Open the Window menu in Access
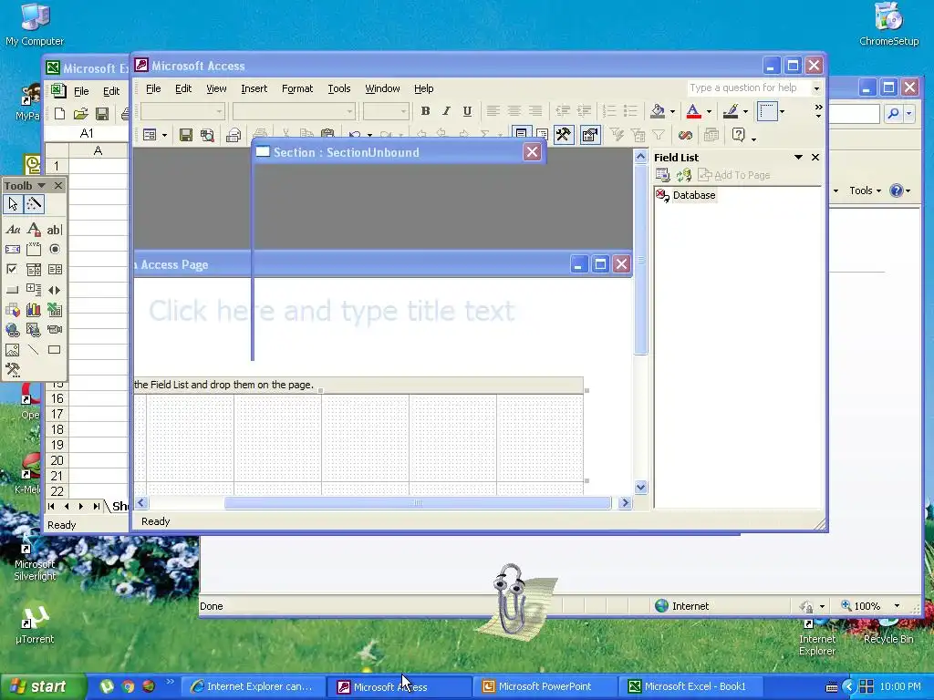 pyautogui.click(x=382, y=88)
